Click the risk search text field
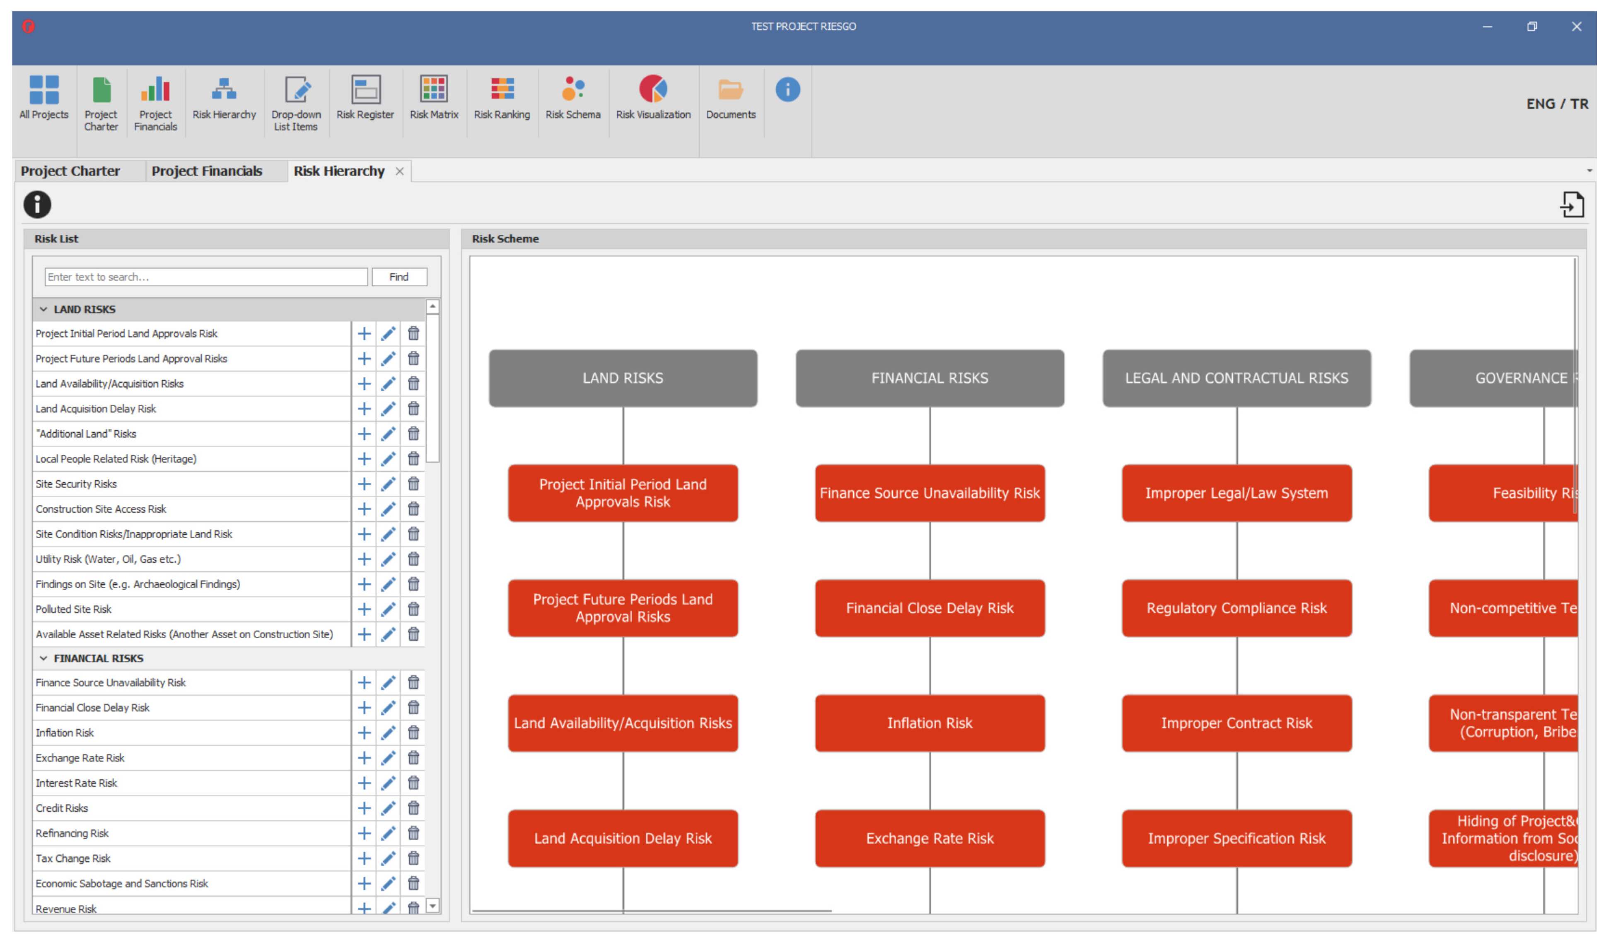The image size is (1606, 940). [x=205, y=277]
